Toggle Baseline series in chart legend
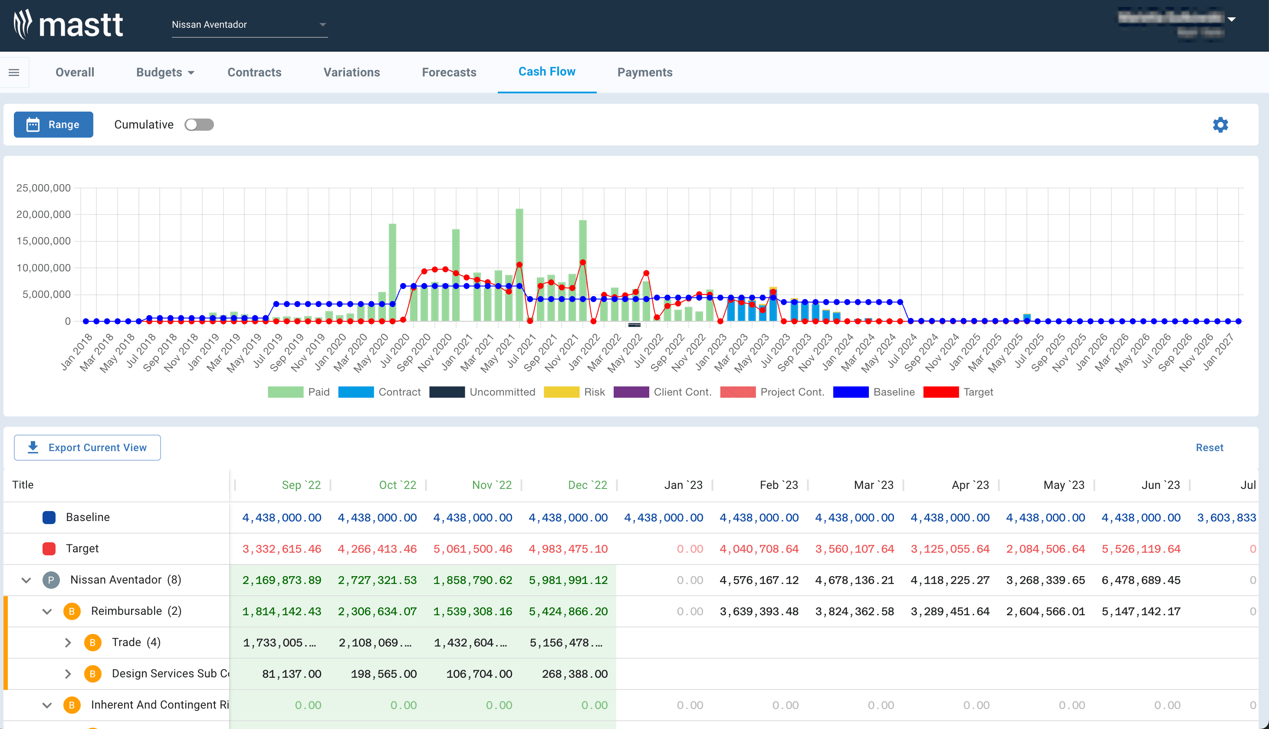Screen dimensions: 1269x729 874,392
